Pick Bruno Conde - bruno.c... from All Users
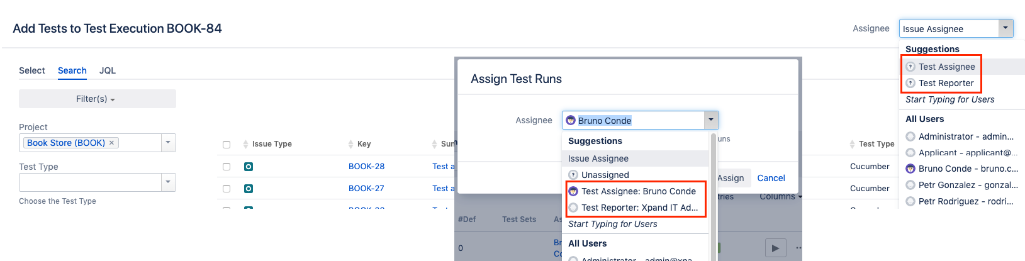 tap(963, 169)
